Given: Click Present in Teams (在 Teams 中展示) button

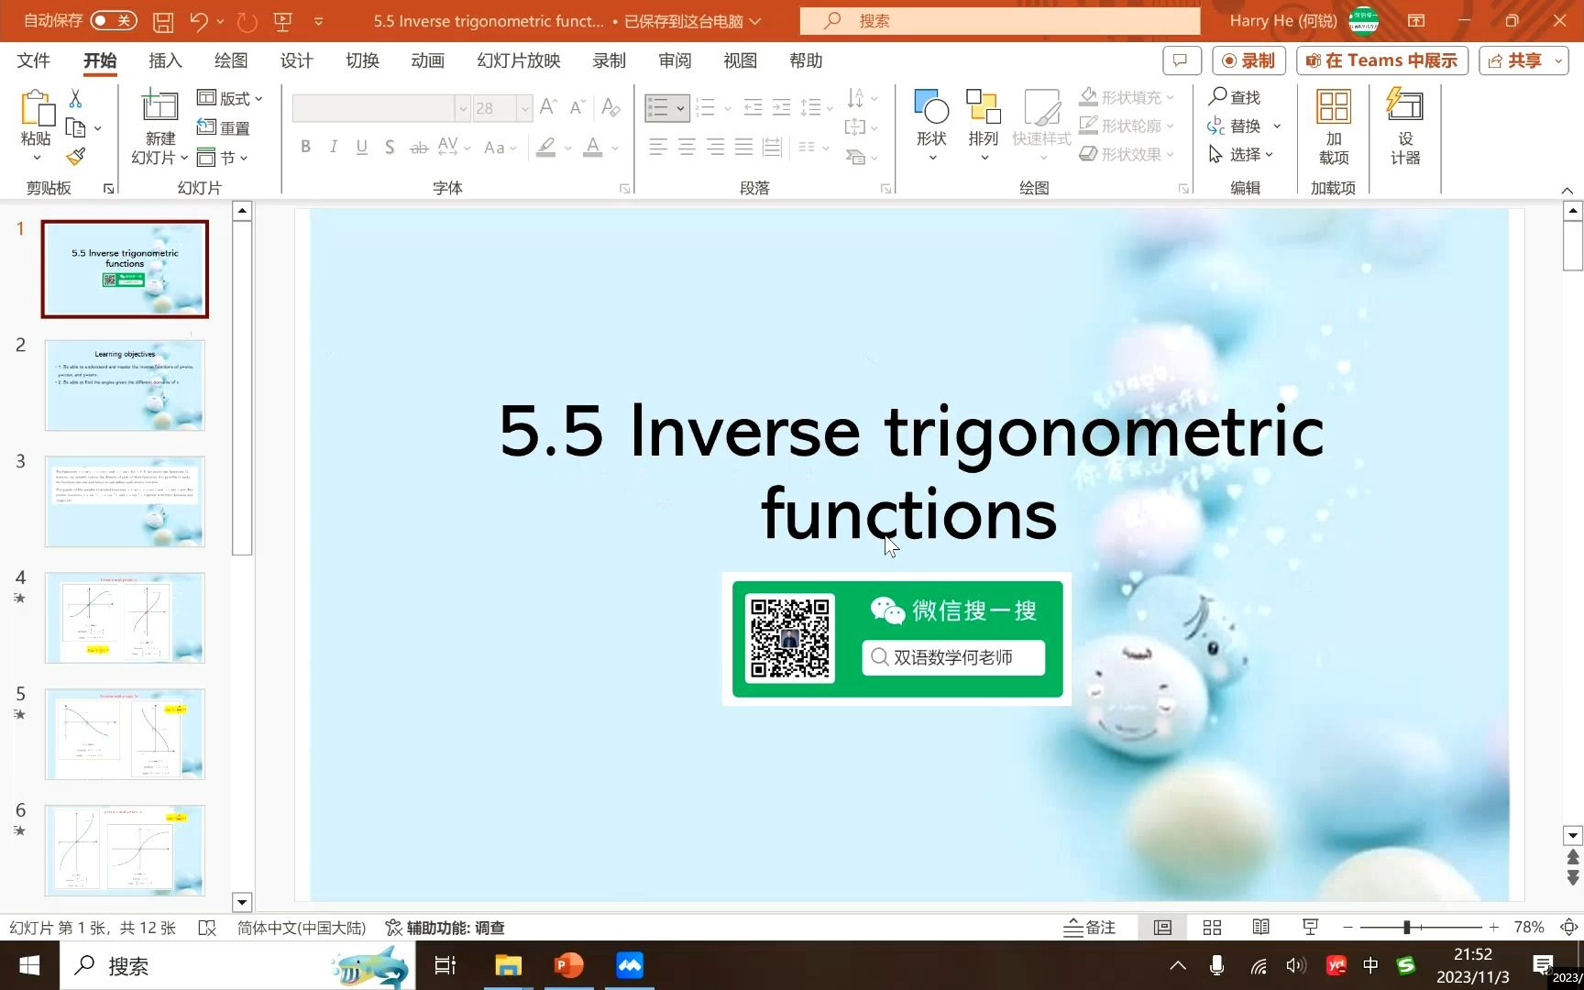Looking at the screenshot, I should (1381, 60).
